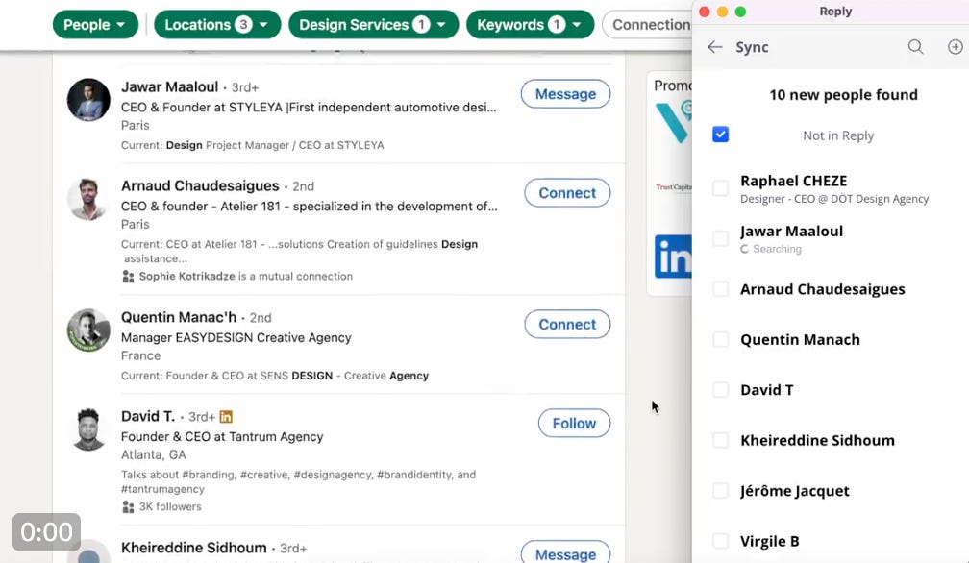This screenshot has height=563, width=969.
Task: Open Quentin Manac'h profile name link
Action: pos(179,317)
